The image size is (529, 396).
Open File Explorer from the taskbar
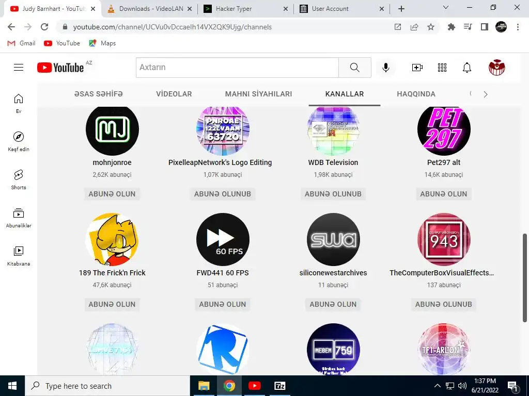click(x=204, y=386)
